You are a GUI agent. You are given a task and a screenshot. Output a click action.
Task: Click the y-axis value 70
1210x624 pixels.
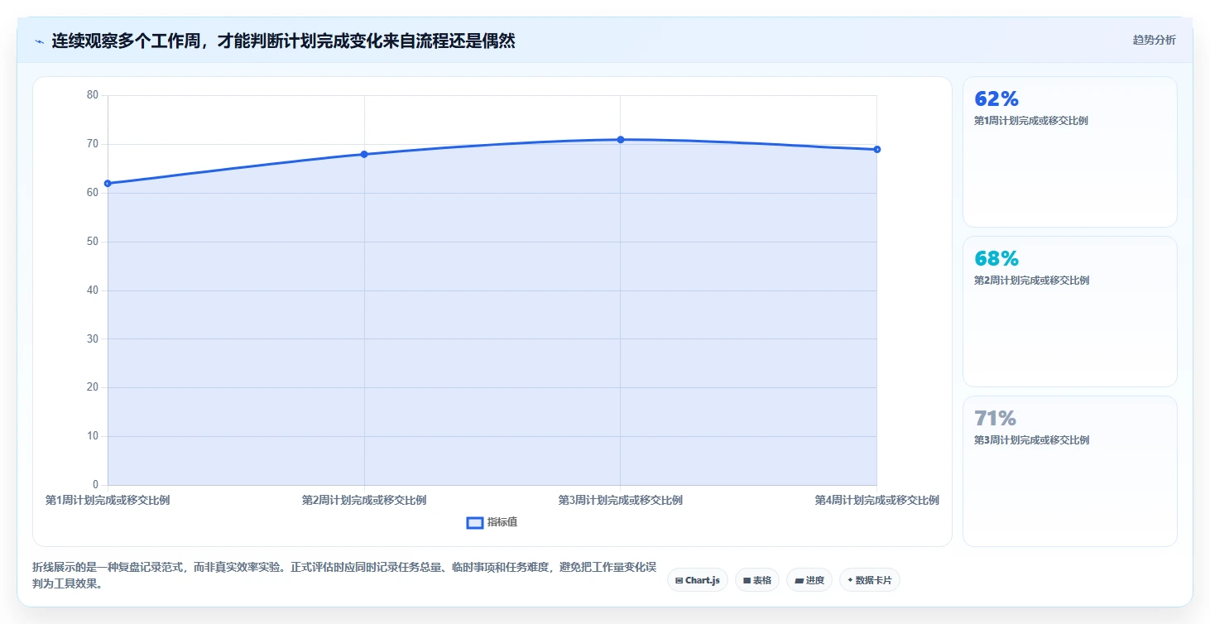(x=92, y=144)
